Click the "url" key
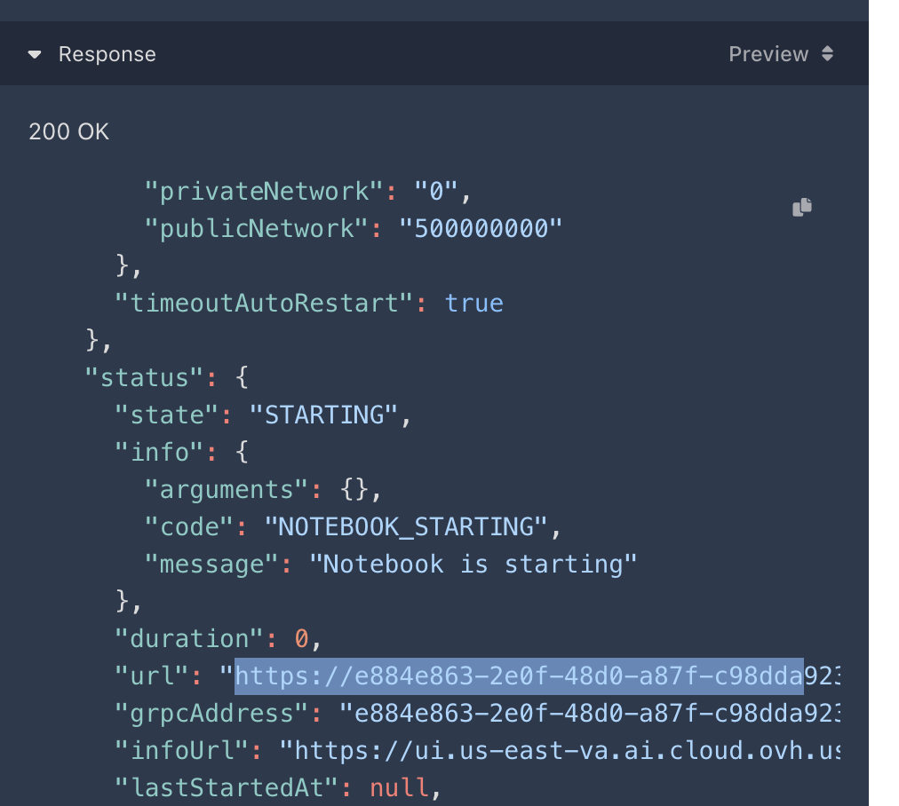 151,676
